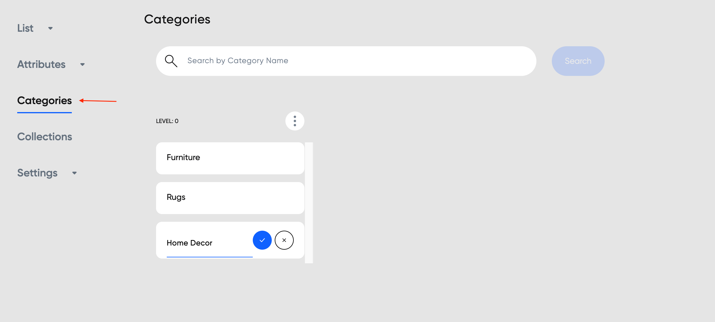
Task: Expand the Attributes dropdown arrow
Action: 82,65
